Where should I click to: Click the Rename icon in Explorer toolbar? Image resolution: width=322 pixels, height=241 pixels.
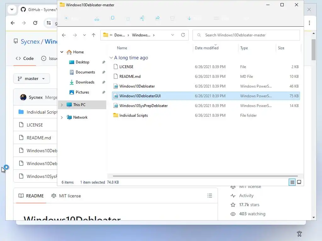click(142, 18)
